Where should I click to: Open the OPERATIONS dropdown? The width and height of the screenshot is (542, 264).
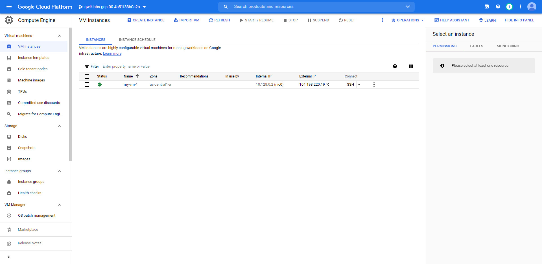[407, 20]
